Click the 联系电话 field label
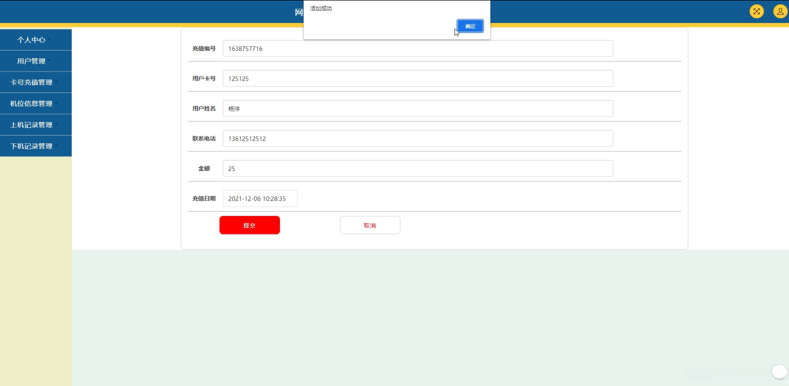This screenshot has width=789, height=386. click(204, 138)
